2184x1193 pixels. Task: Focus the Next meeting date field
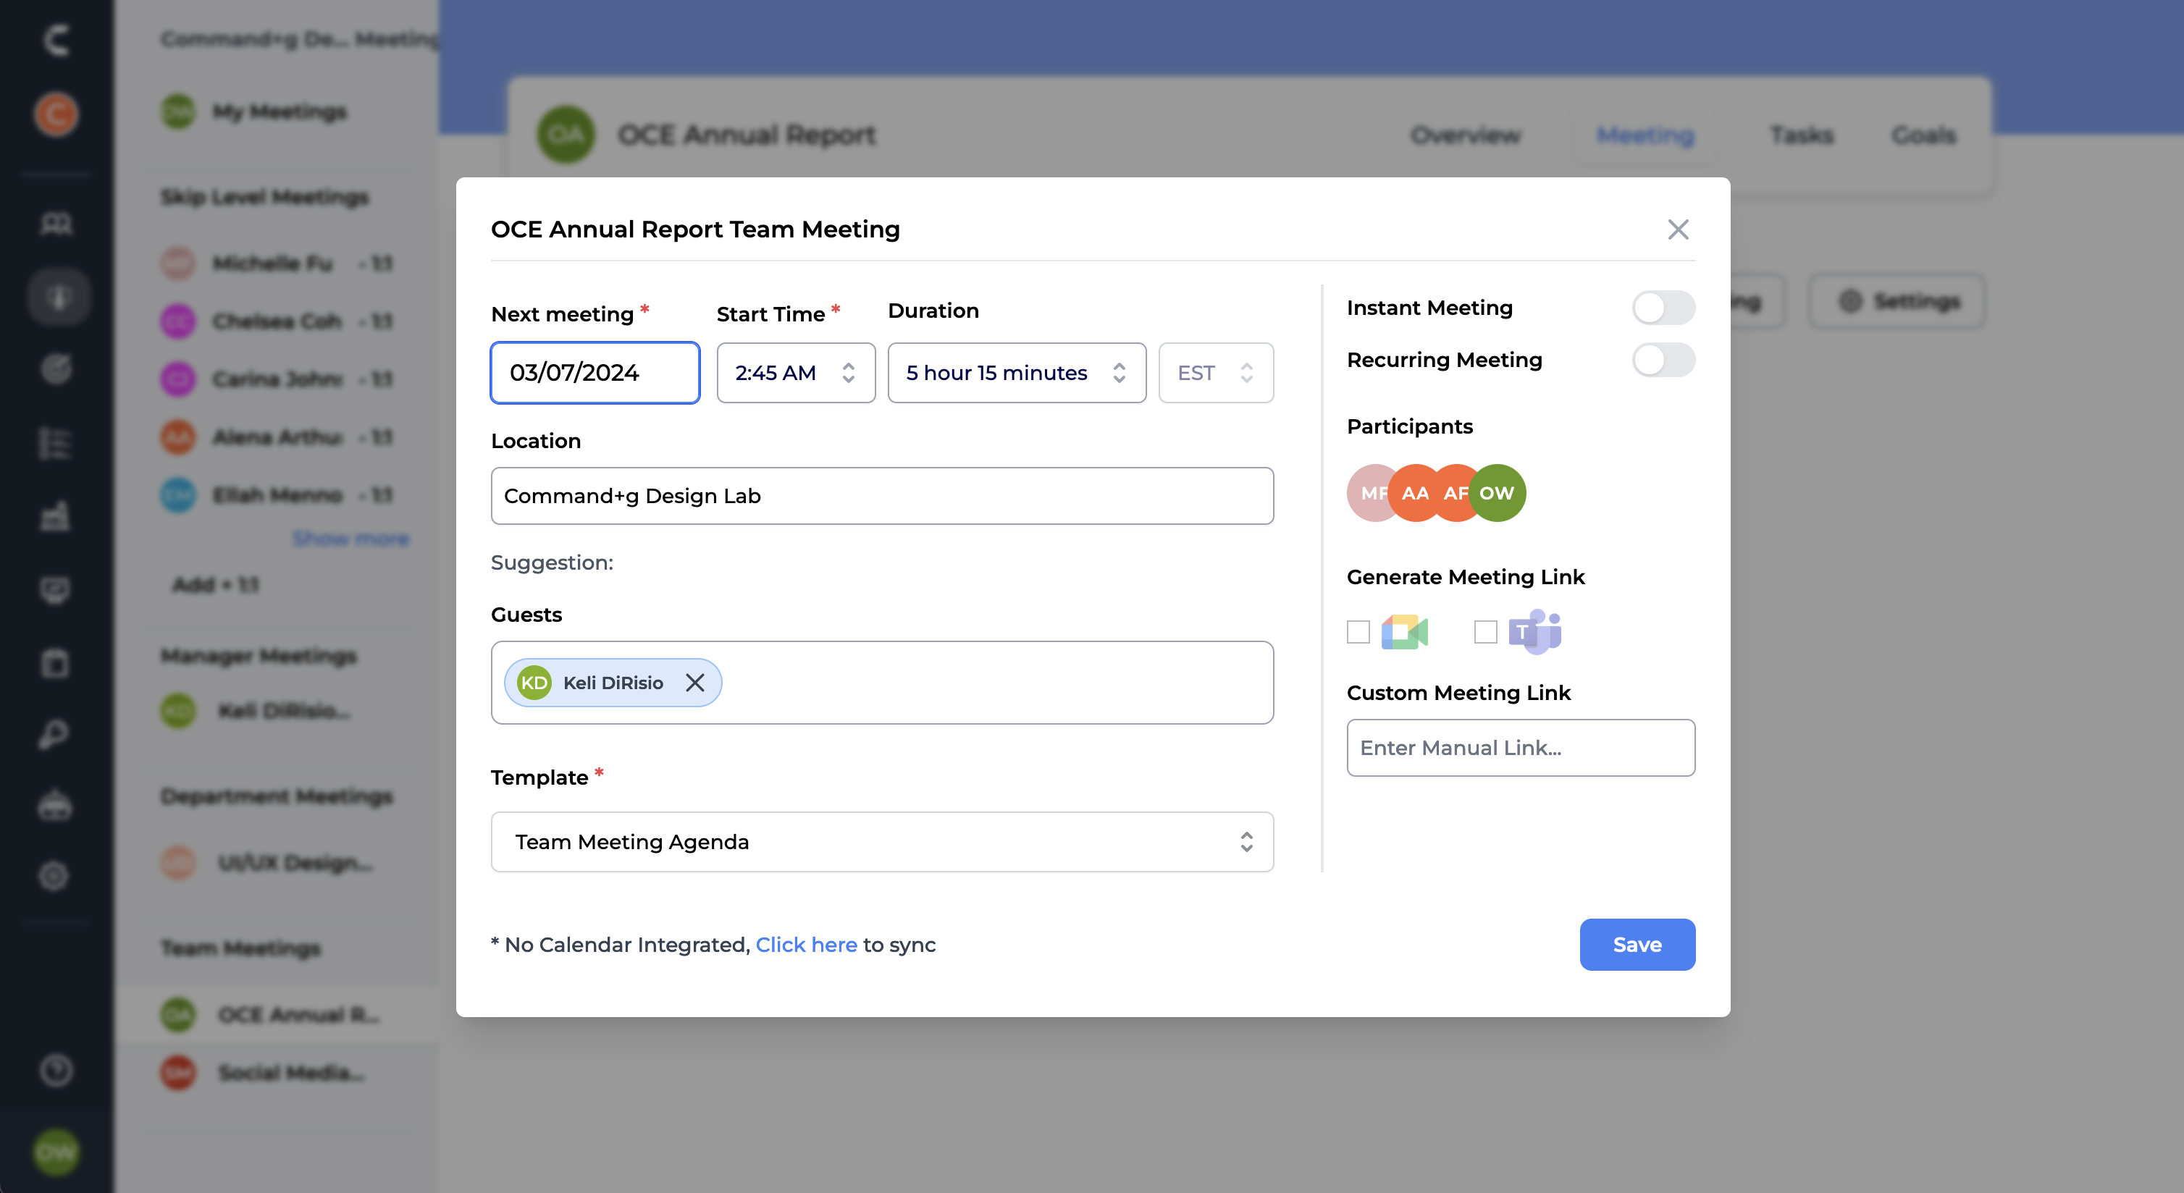pyautogui.click(x=595, y=373)
